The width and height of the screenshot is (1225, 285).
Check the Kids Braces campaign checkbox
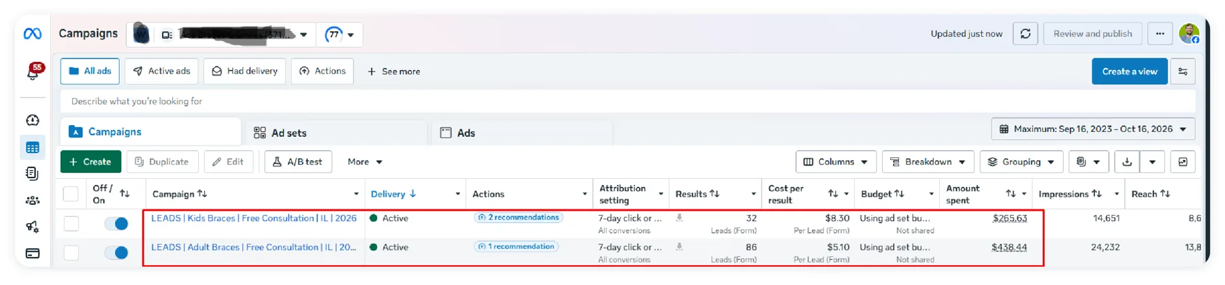coord(71,223)
